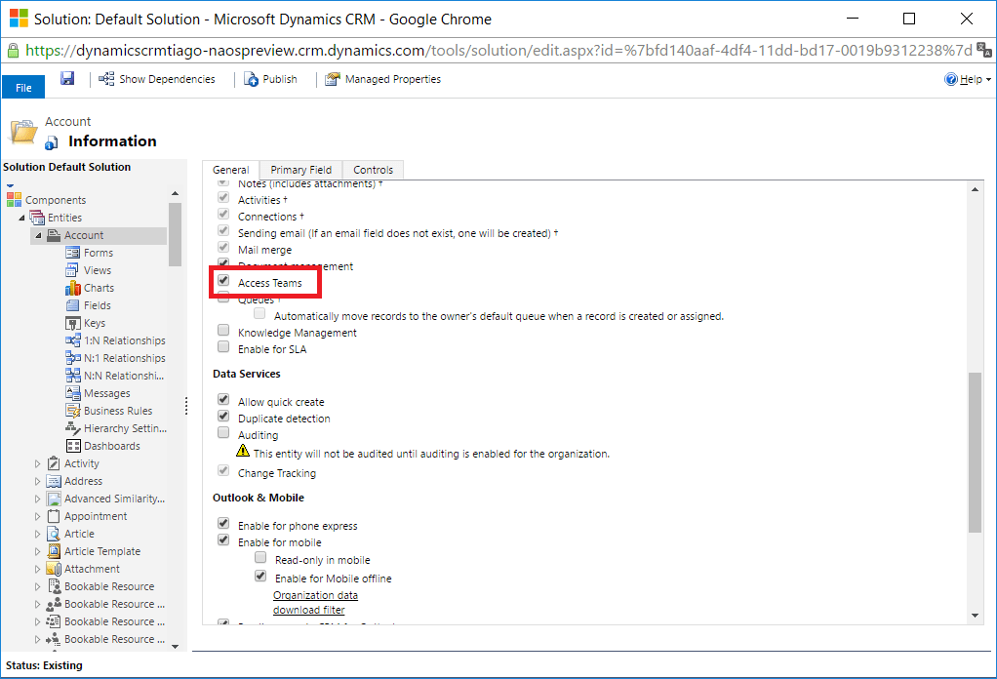Open Managed Properties from toolbar
The image size is (997, 679).
[x=333, y=79]
